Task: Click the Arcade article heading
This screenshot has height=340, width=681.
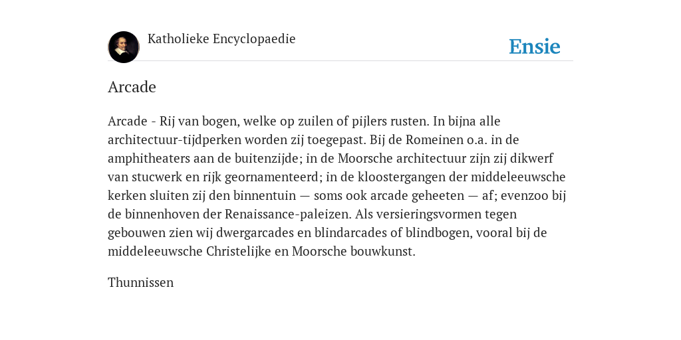Action: 132,87
